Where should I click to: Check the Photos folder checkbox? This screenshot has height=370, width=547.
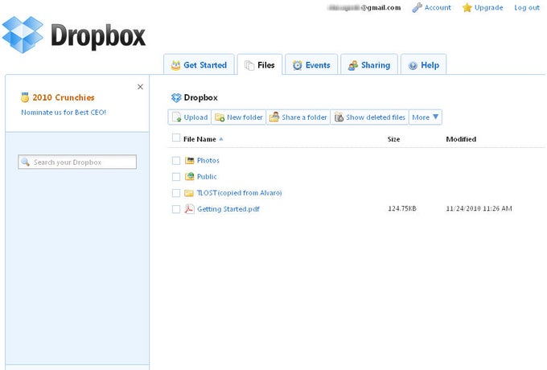click(x=176, y=160)
